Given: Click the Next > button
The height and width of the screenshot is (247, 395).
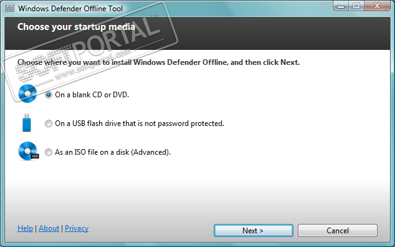Looking at the screenshot, I should [x=254, y=230].
